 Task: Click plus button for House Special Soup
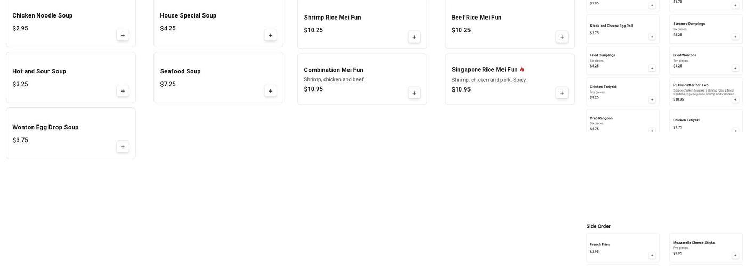[270, 35]
